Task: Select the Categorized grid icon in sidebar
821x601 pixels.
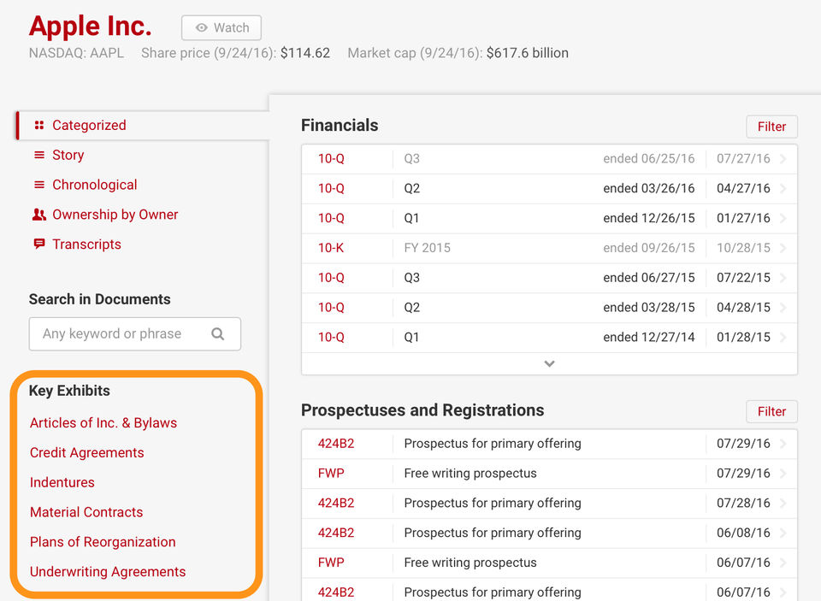Action: point(39,125)
